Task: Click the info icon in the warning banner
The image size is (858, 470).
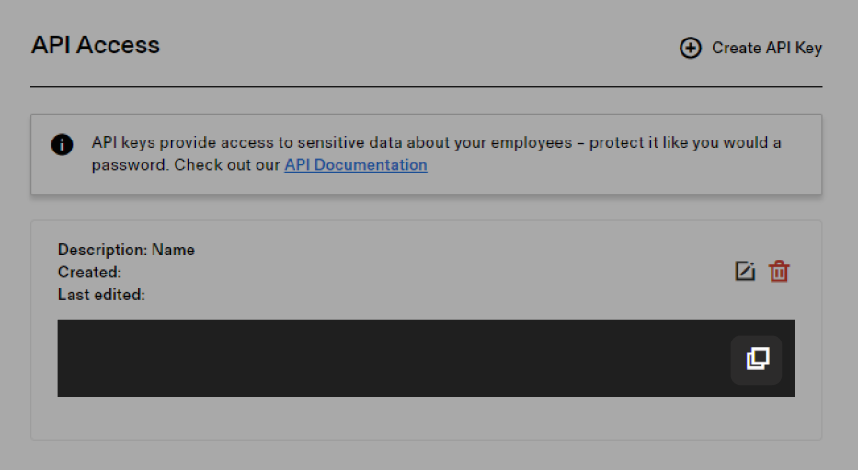Action: tap(62, 144)
